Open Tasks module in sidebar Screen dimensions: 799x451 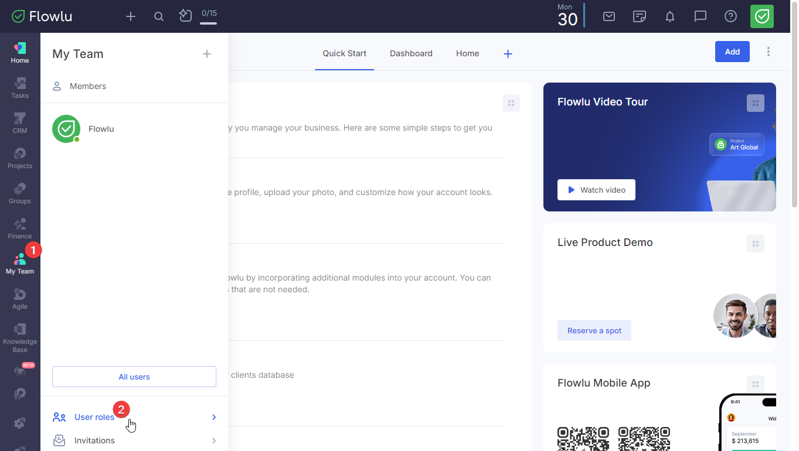click(20, 88)
